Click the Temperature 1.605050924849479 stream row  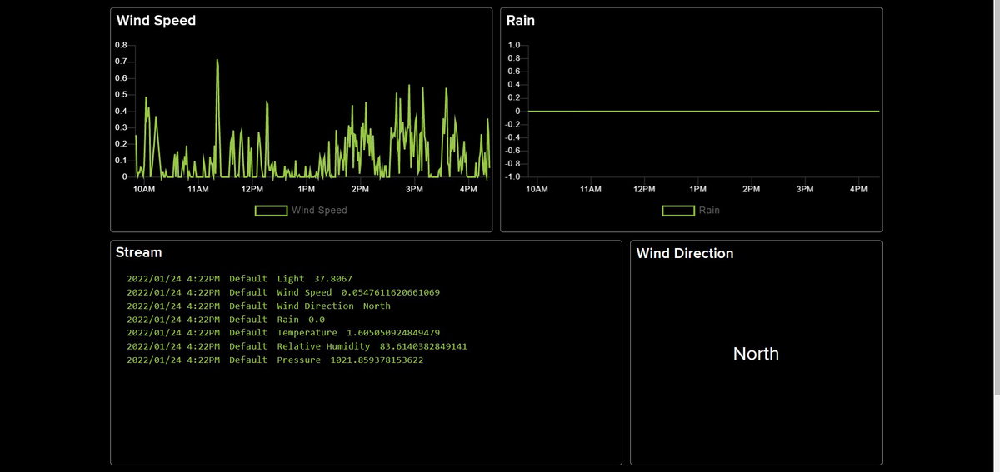pos(283,332)
